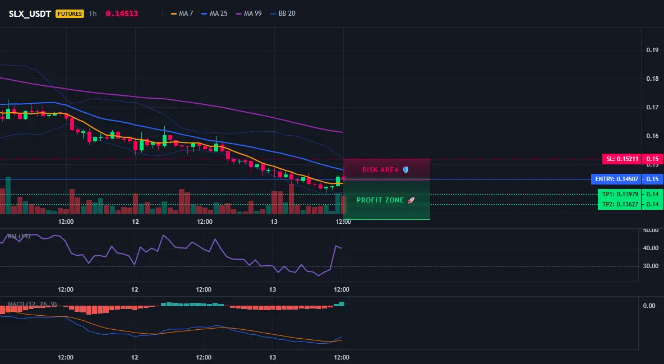Click the RSI 50.00 axis value
The image size is (664, 364).
coord(651,230)
